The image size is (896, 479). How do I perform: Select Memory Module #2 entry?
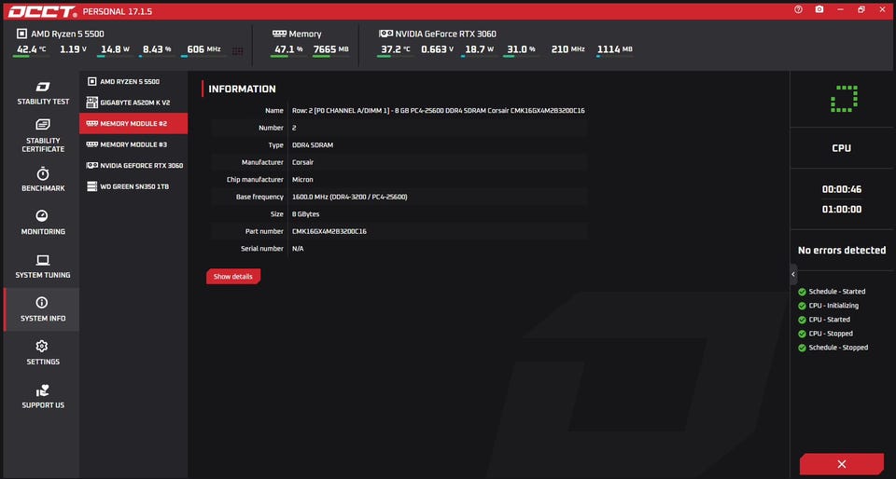point(133,124)
